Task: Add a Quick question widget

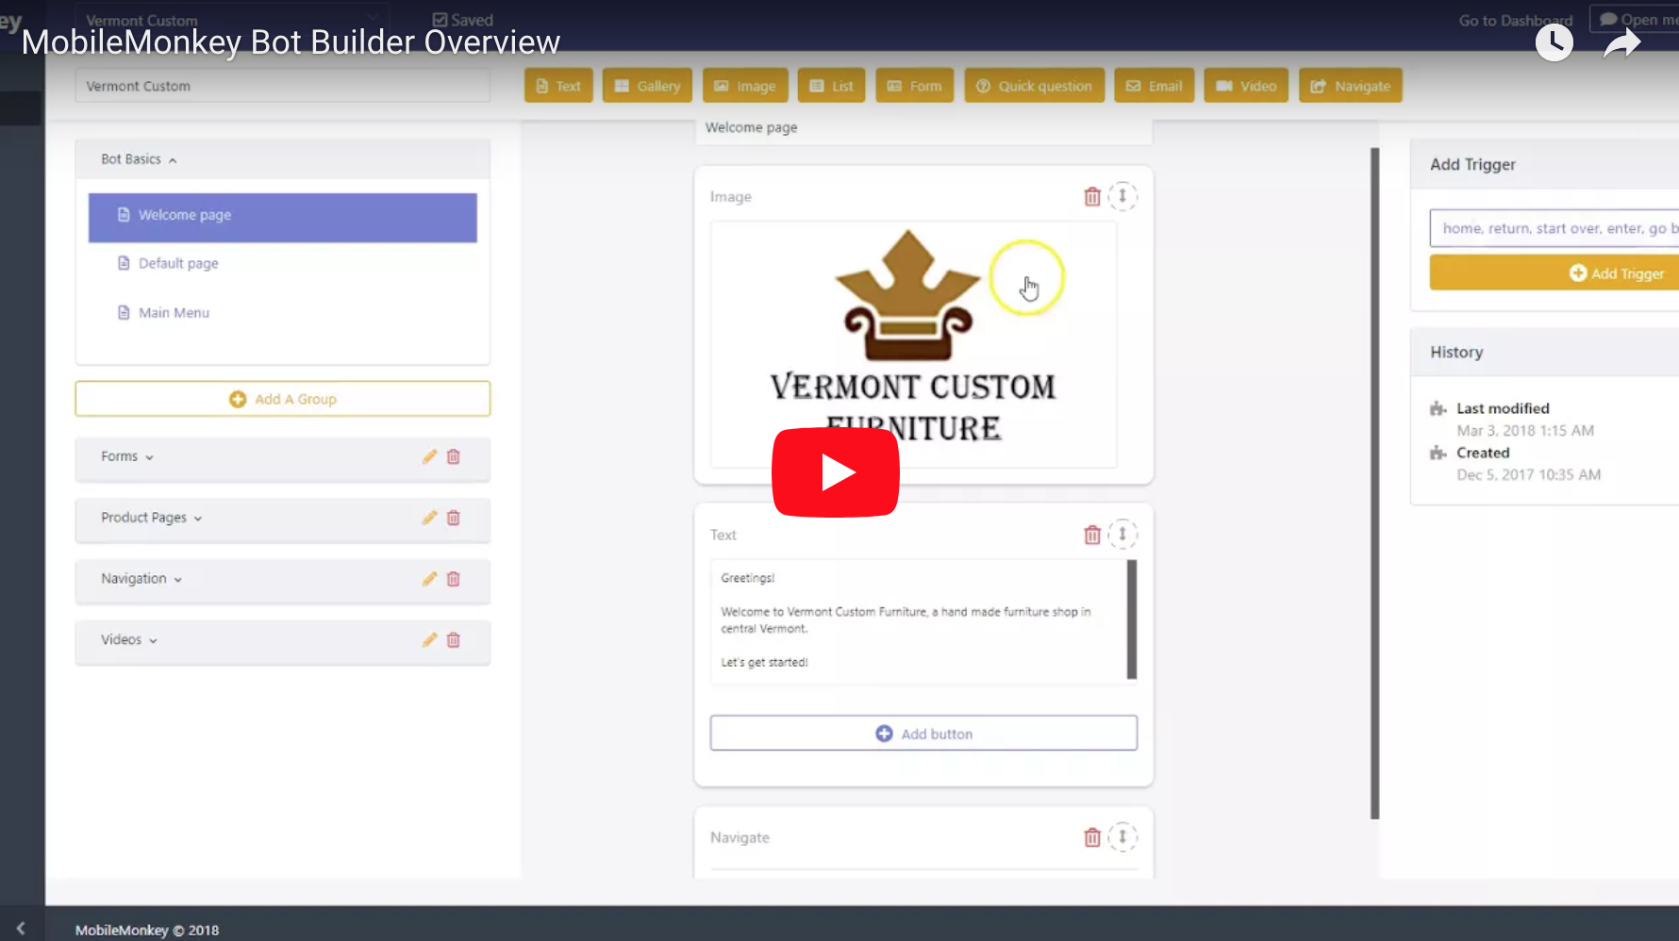Action: (1034, 85)
